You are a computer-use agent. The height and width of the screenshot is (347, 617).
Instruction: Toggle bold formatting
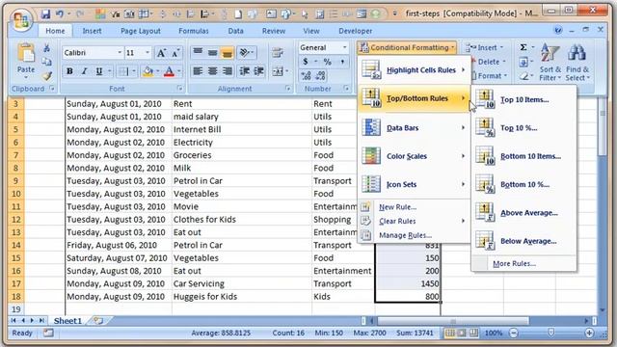[x=69, y=71]
